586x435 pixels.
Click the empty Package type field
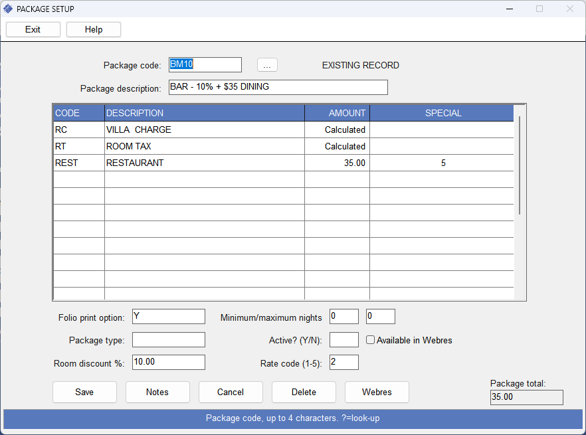click(x=169, y=340)
